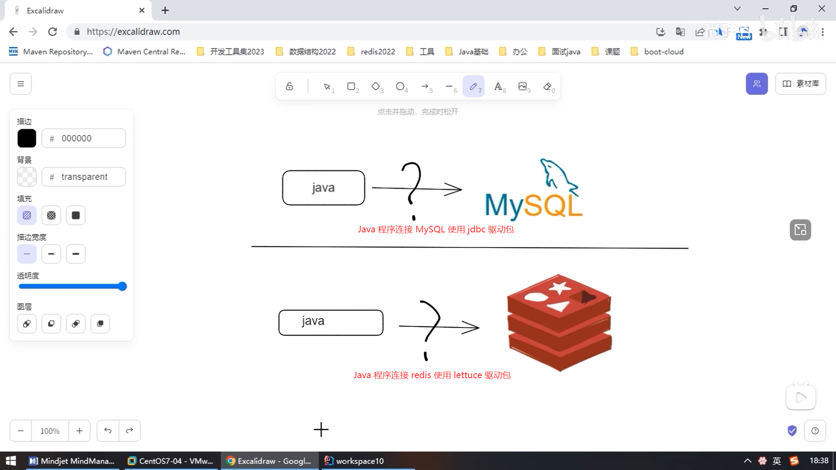Choose the solid fill style
This screenshot has height=470, width=836.
[76, 215]
